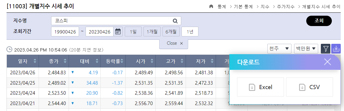Click the down arrow in 2023/04/26 row

[72, 72]
